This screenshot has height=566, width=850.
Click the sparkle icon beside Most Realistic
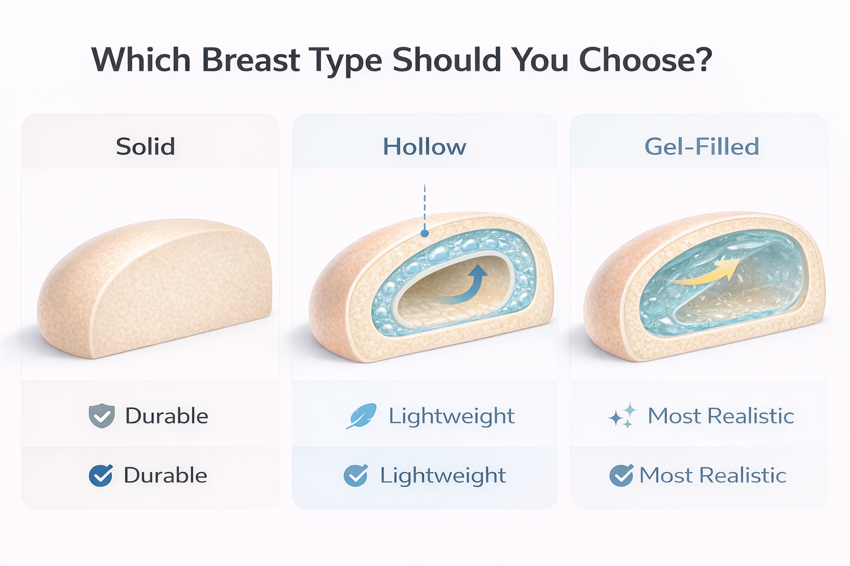(x=622, y=416)
